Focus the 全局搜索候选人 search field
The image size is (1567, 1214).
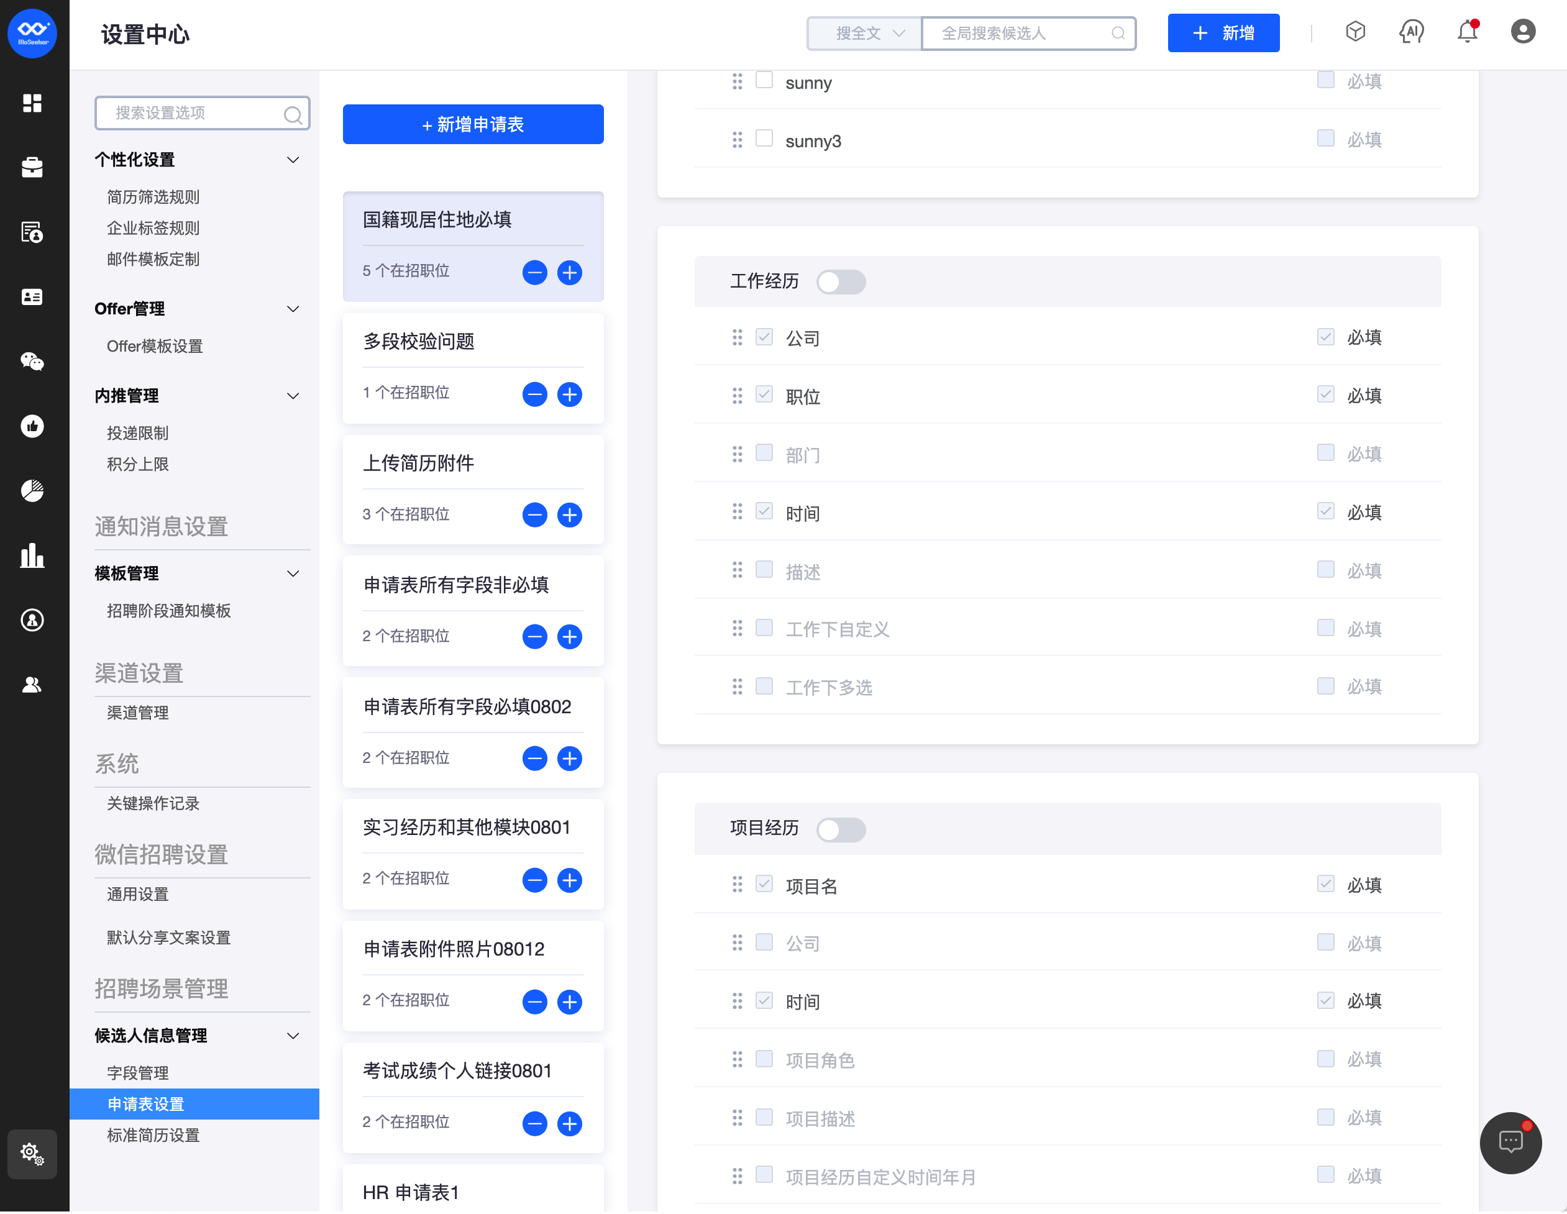tap(1028, 34)
